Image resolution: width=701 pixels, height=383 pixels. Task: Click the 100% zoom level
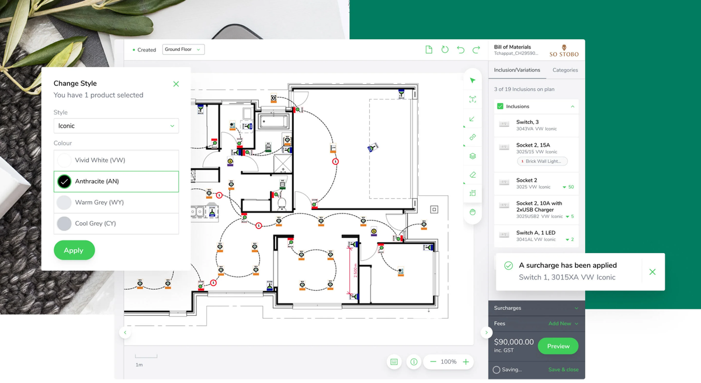(449, 362)
